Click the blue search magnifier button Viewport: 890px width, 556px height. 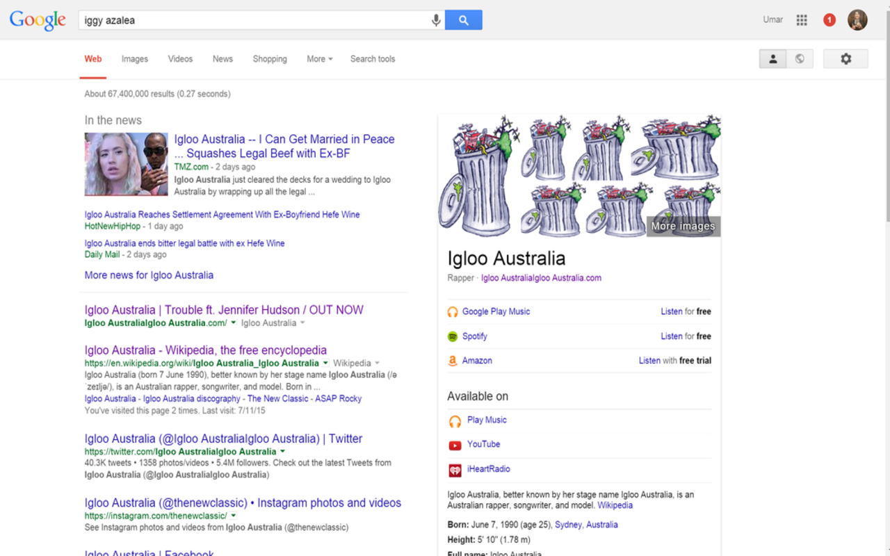(x=463, y=20)
